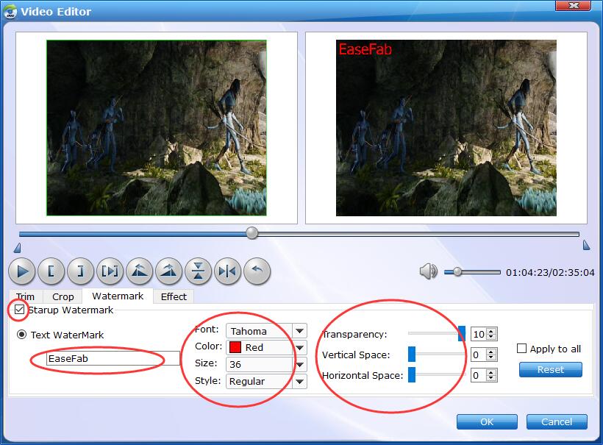
Task: Expand the Color dropdown set to Red
Action: (x=299, y=348)
